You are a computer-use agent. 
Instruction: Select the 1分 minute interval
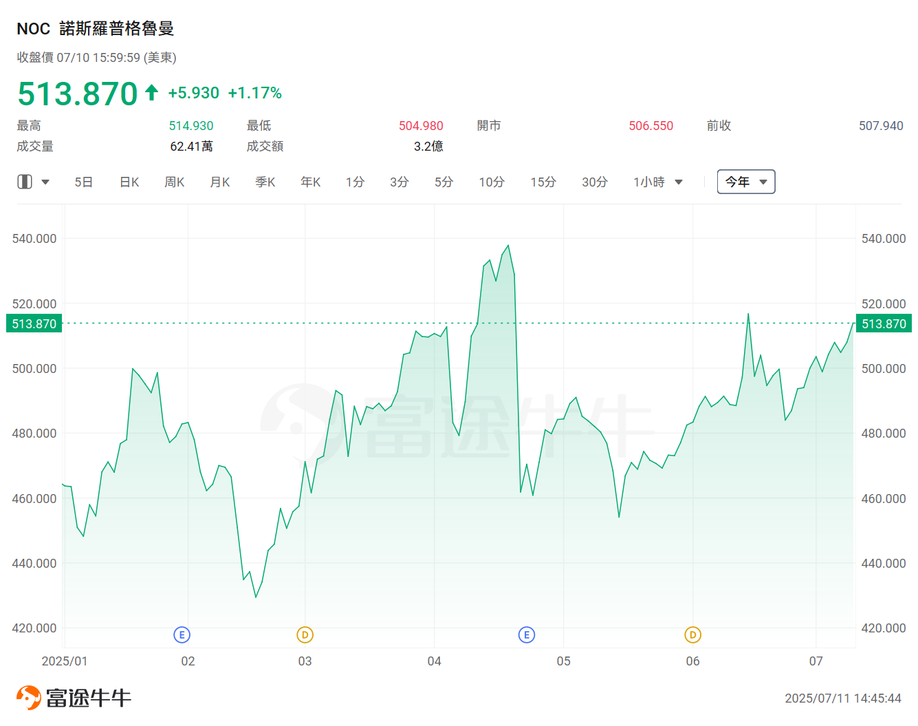point(355,182)
